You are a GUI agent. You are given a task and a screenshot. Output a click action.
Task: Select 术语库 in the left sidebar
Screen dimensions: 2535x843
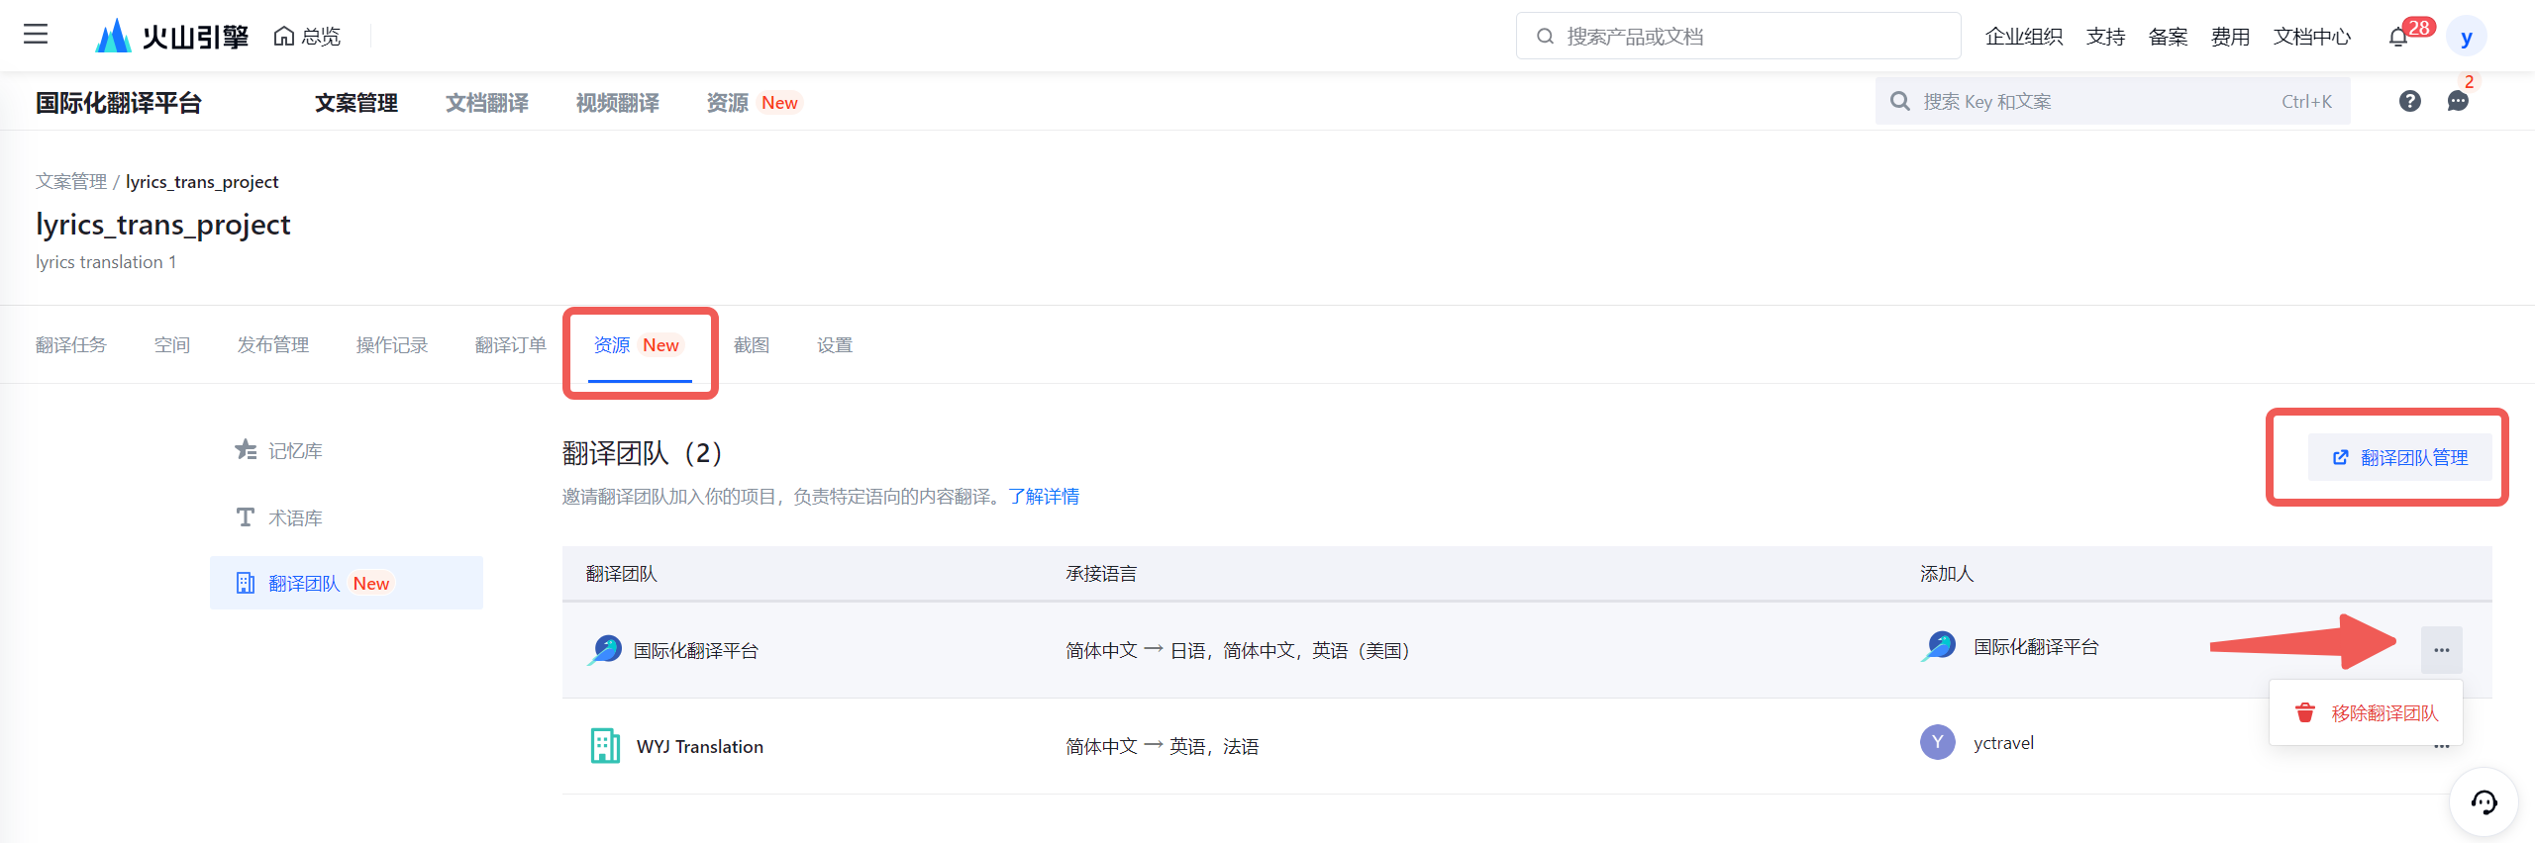295,518
